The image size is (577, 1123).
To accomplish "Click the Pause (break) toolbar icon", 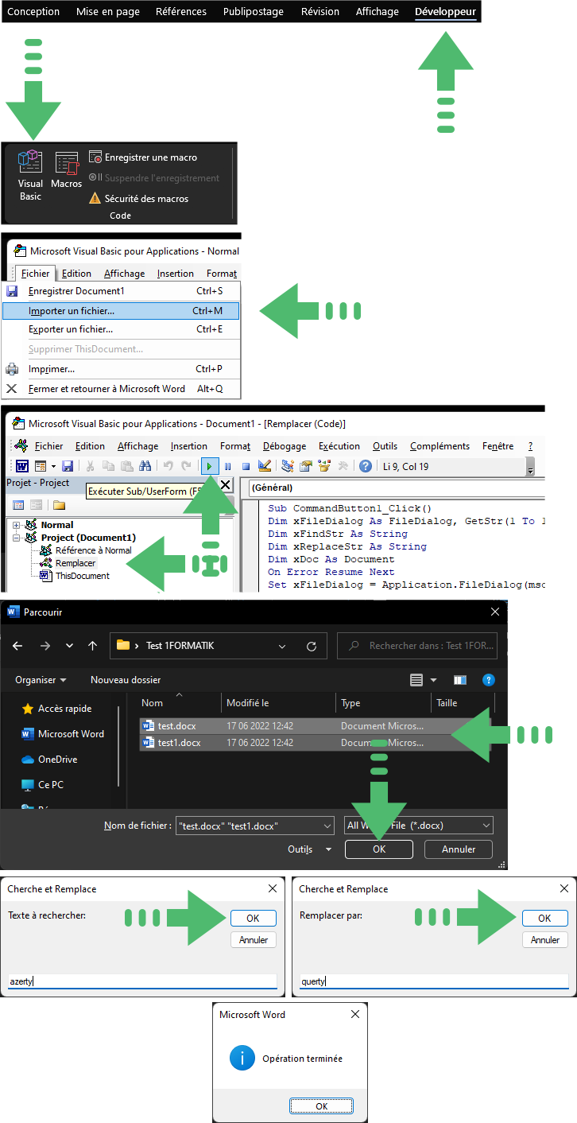I will tap(228, 466).
